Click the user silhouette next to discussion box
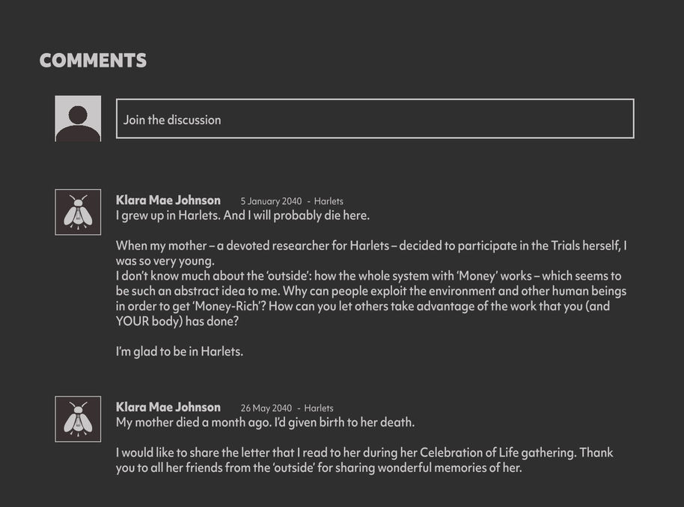The width and height of the screenshot is (684, 507). point(77,117)
